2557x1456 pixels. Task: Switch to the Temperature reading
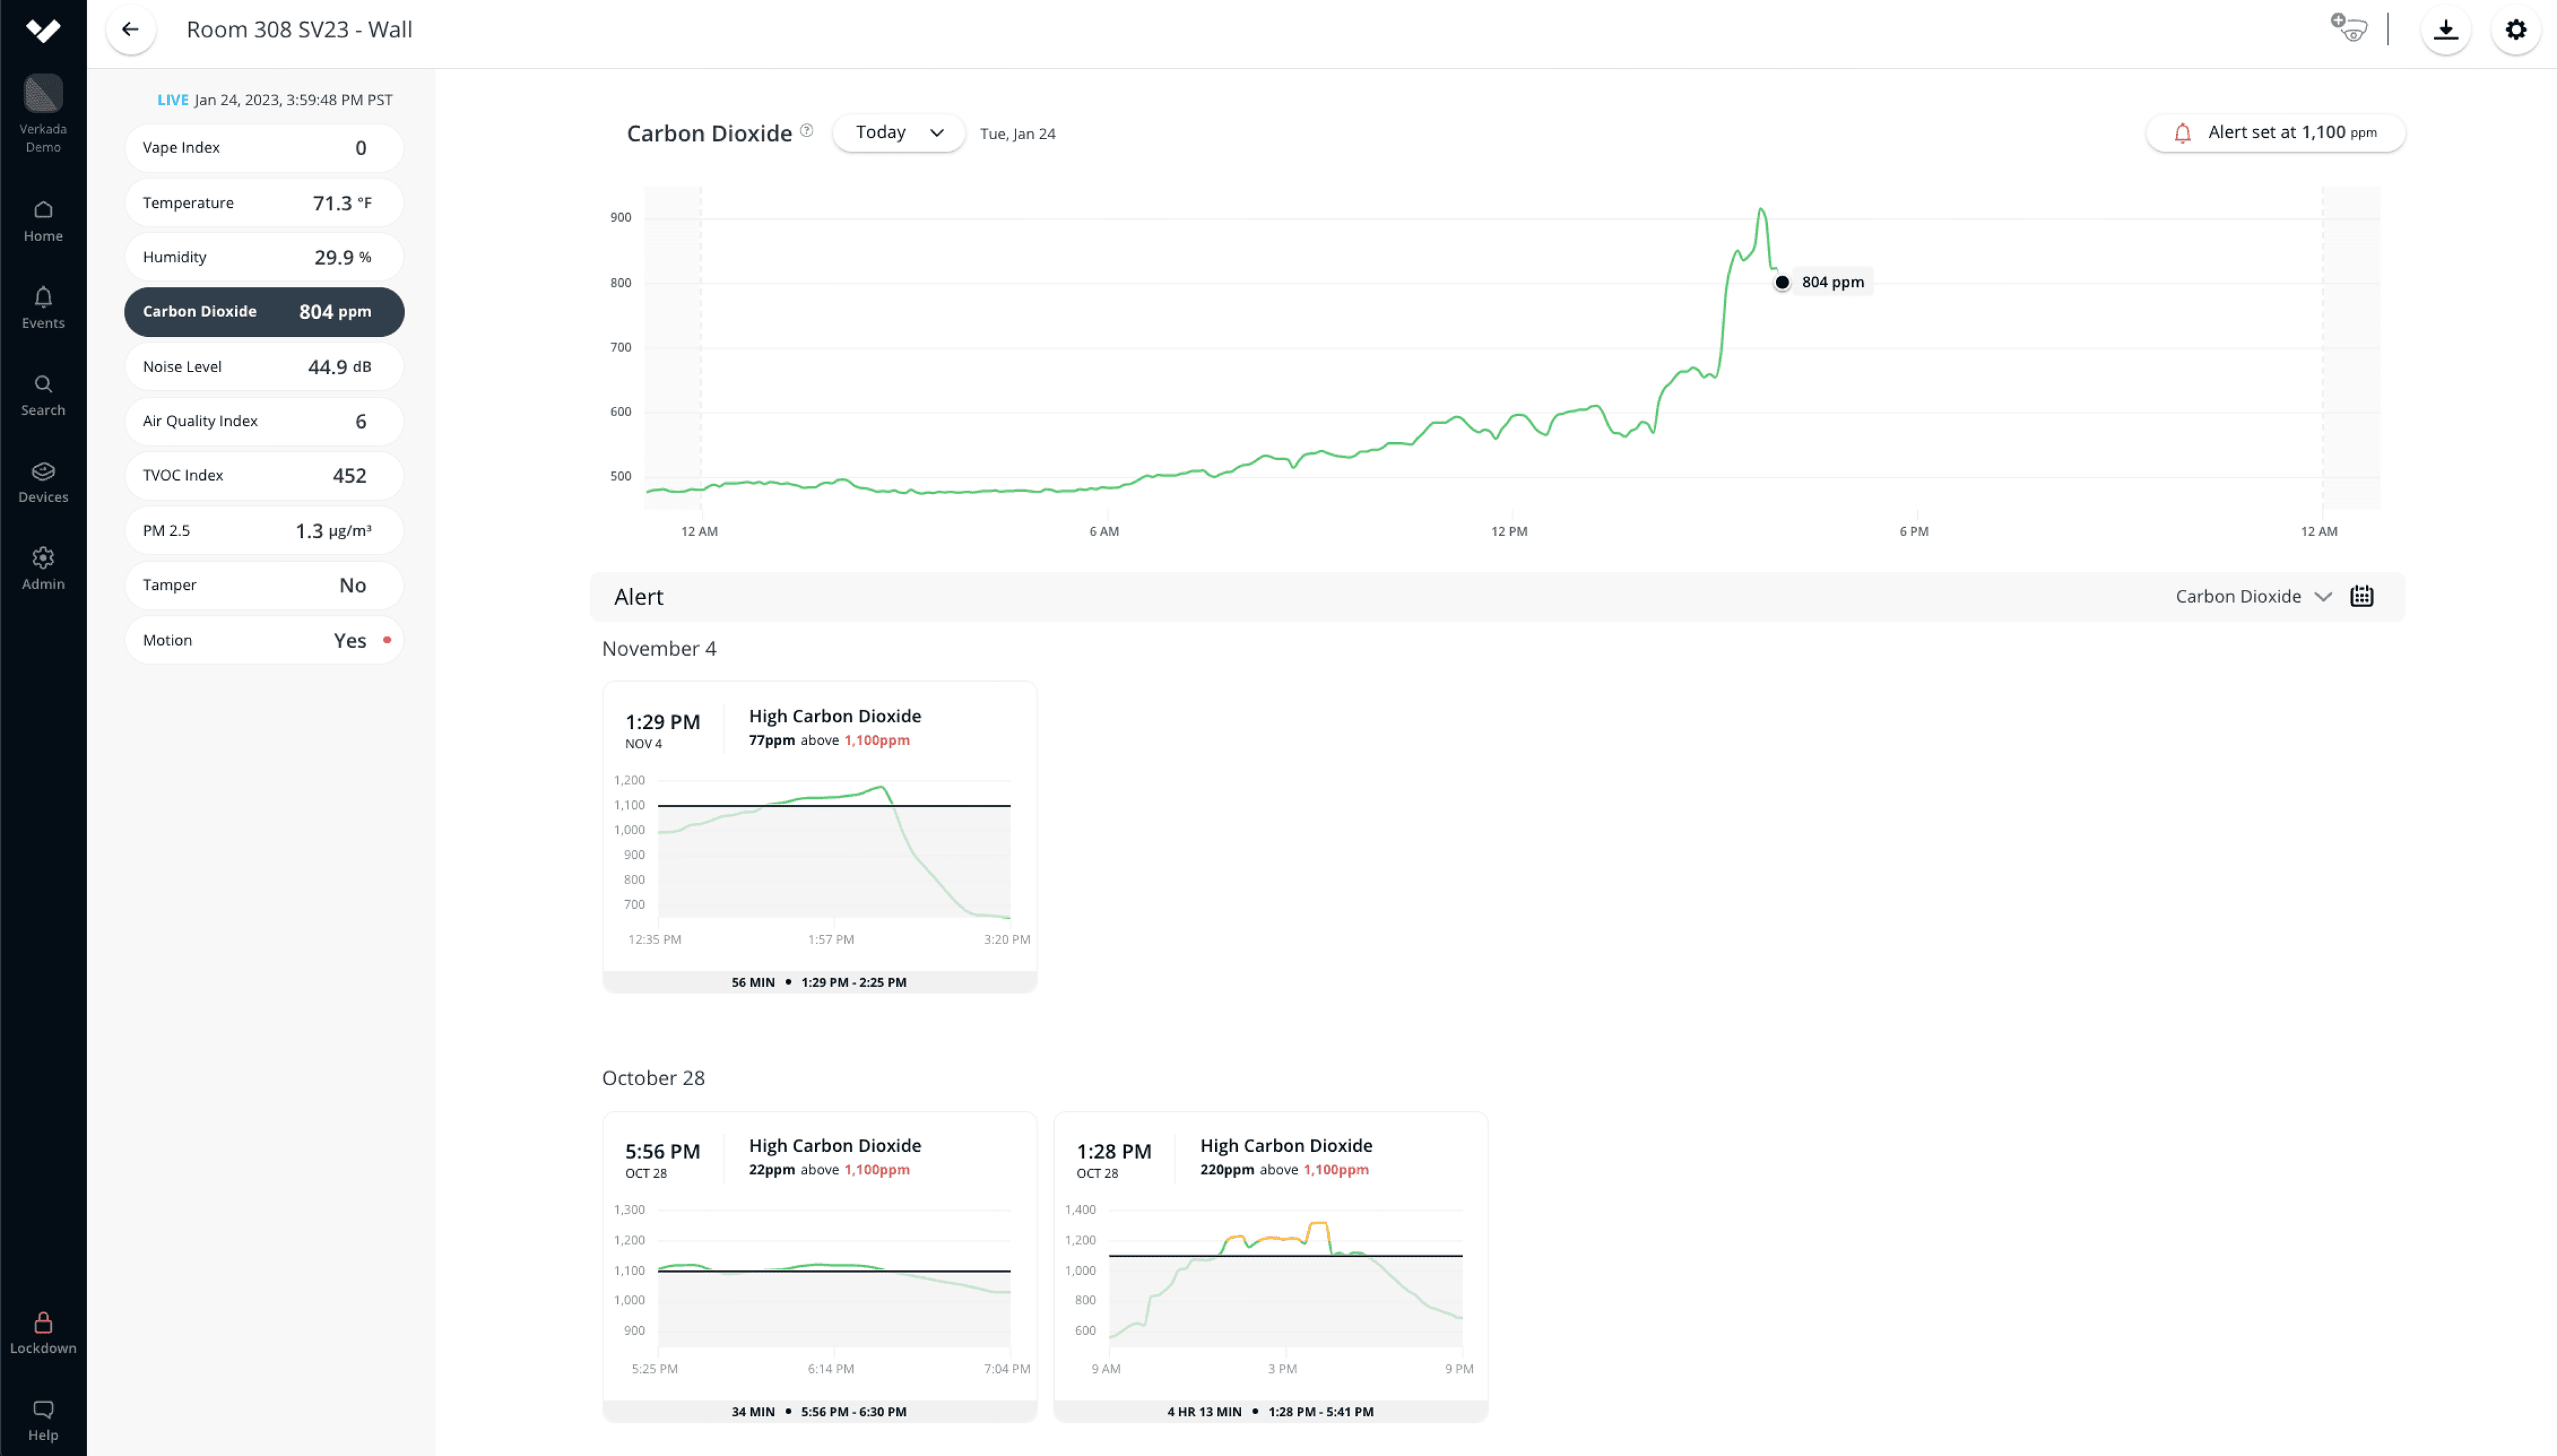pyautogui.click(x=264, y=203)
